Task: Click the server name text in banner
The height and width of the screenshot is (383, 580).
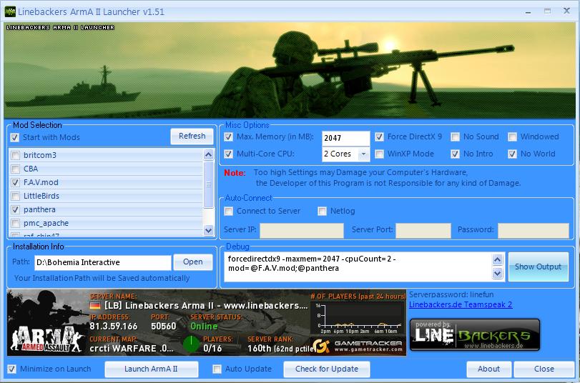Action: (206, 306)
